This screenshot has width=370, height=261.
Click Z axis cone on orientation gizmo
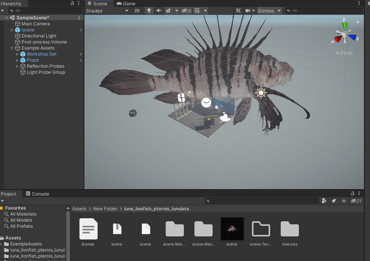pos(352,38)
